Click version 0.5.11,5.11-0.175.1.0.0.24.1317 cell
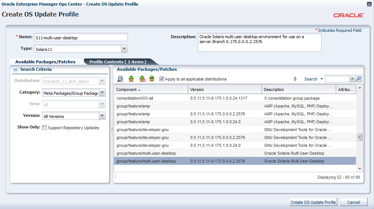This screenshot has width=374, height=209. tap(219, 98)
